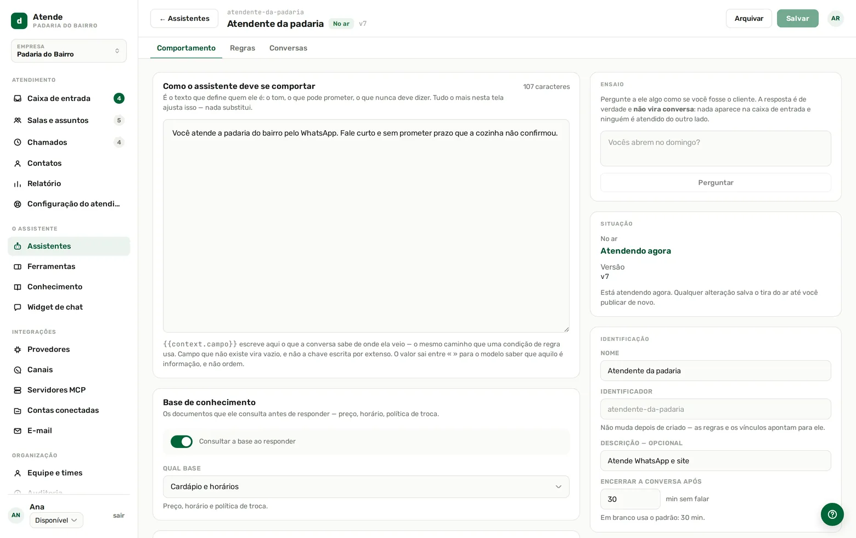
Task: Click the Ensaio question input box
Action: pyautogui.click(x=716, y=149)
